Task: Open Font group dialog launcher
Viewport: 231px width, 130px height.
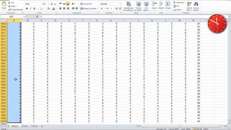Action: (x=56, y=13)
